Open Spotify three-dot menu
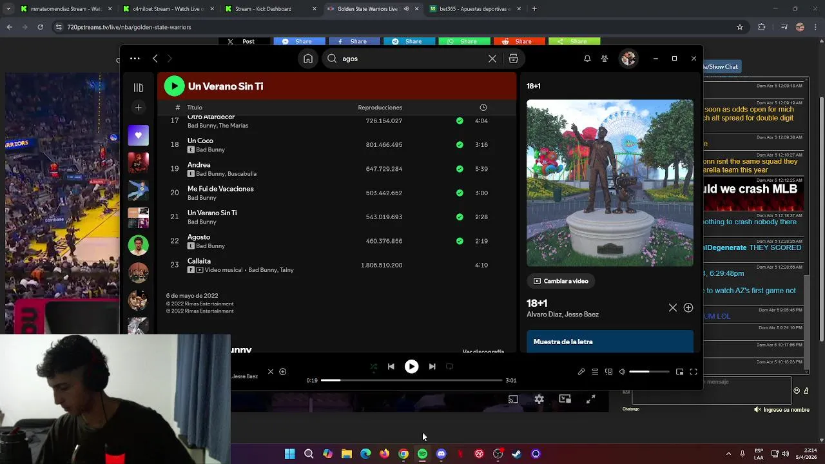 tap(135, 59)
